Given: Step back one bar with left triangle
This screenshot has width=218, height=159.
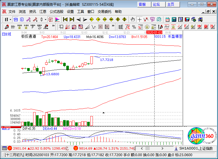Looking at the screenshot, I should click(79, 19).
